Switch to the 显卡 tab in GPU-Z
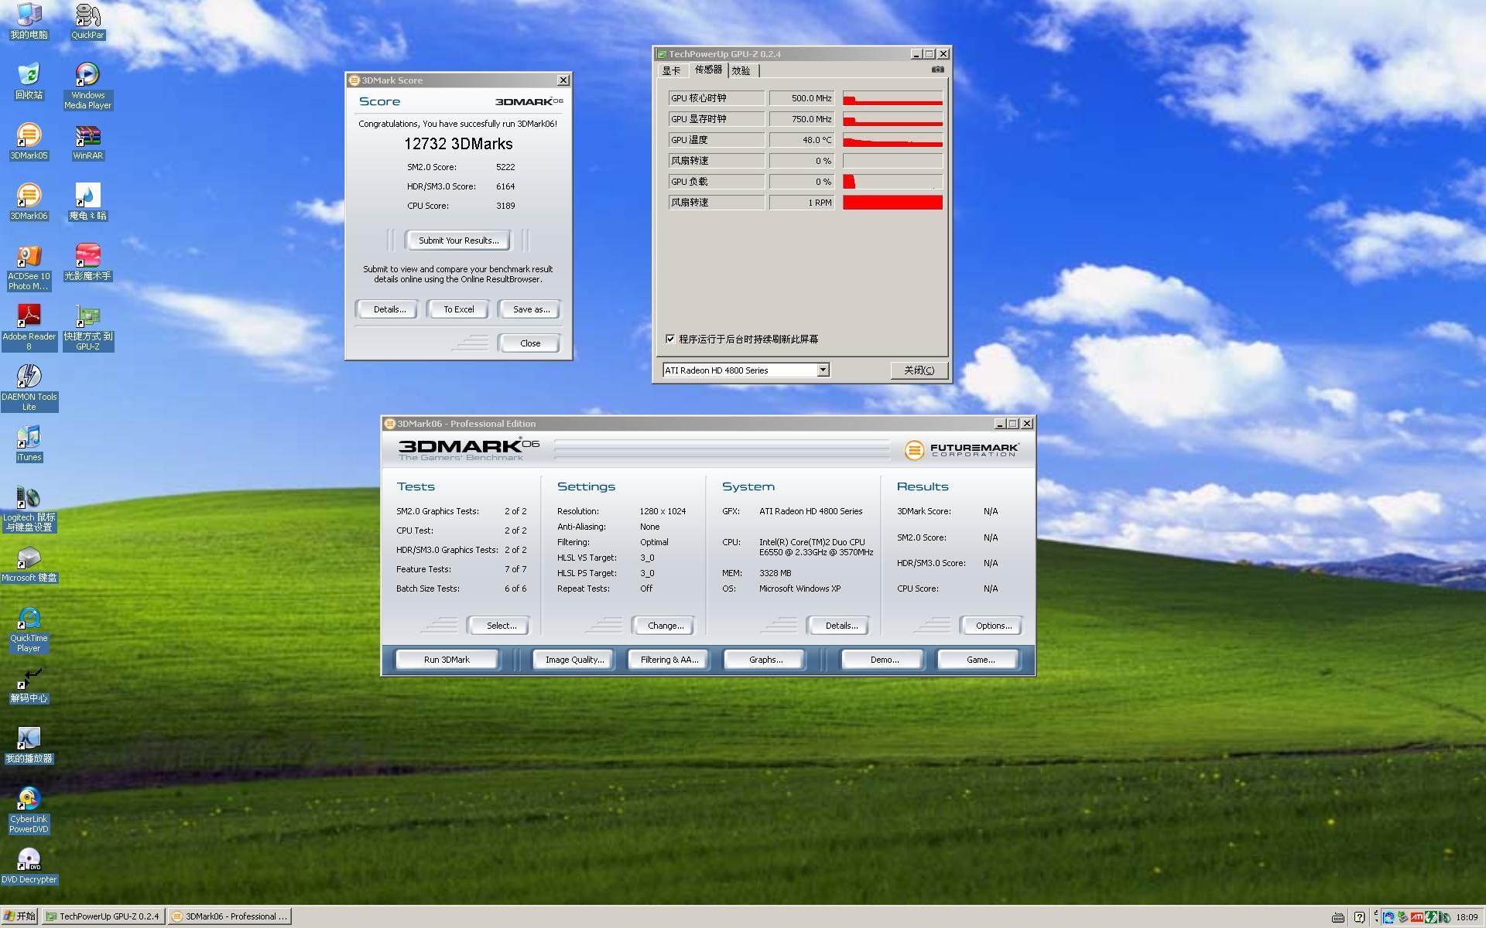1486x928 pixels. tap(671, 70)
